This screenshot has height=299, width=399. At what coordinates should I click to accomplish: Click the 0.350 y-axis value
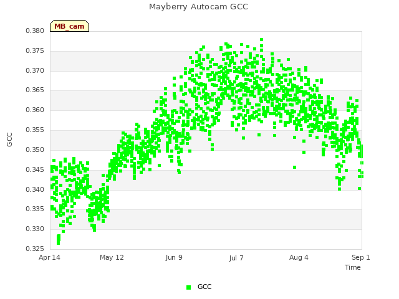click(x=35, y=149)
